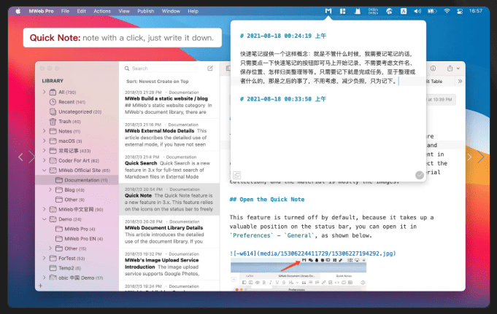Click the MWeb Quick Note status bar icon
This screenshot has height=314, width=497.
tap(328, 11)
